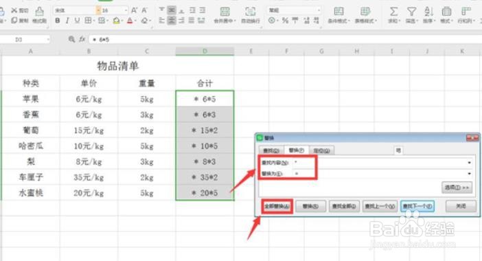Expand Find what history dropdown arrow
Screen dimensions: 482x261
[x=469, y=163]
